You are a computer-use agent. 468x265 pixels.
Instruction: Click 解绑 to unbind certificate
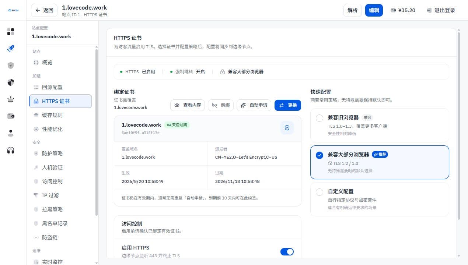[221, 105]
